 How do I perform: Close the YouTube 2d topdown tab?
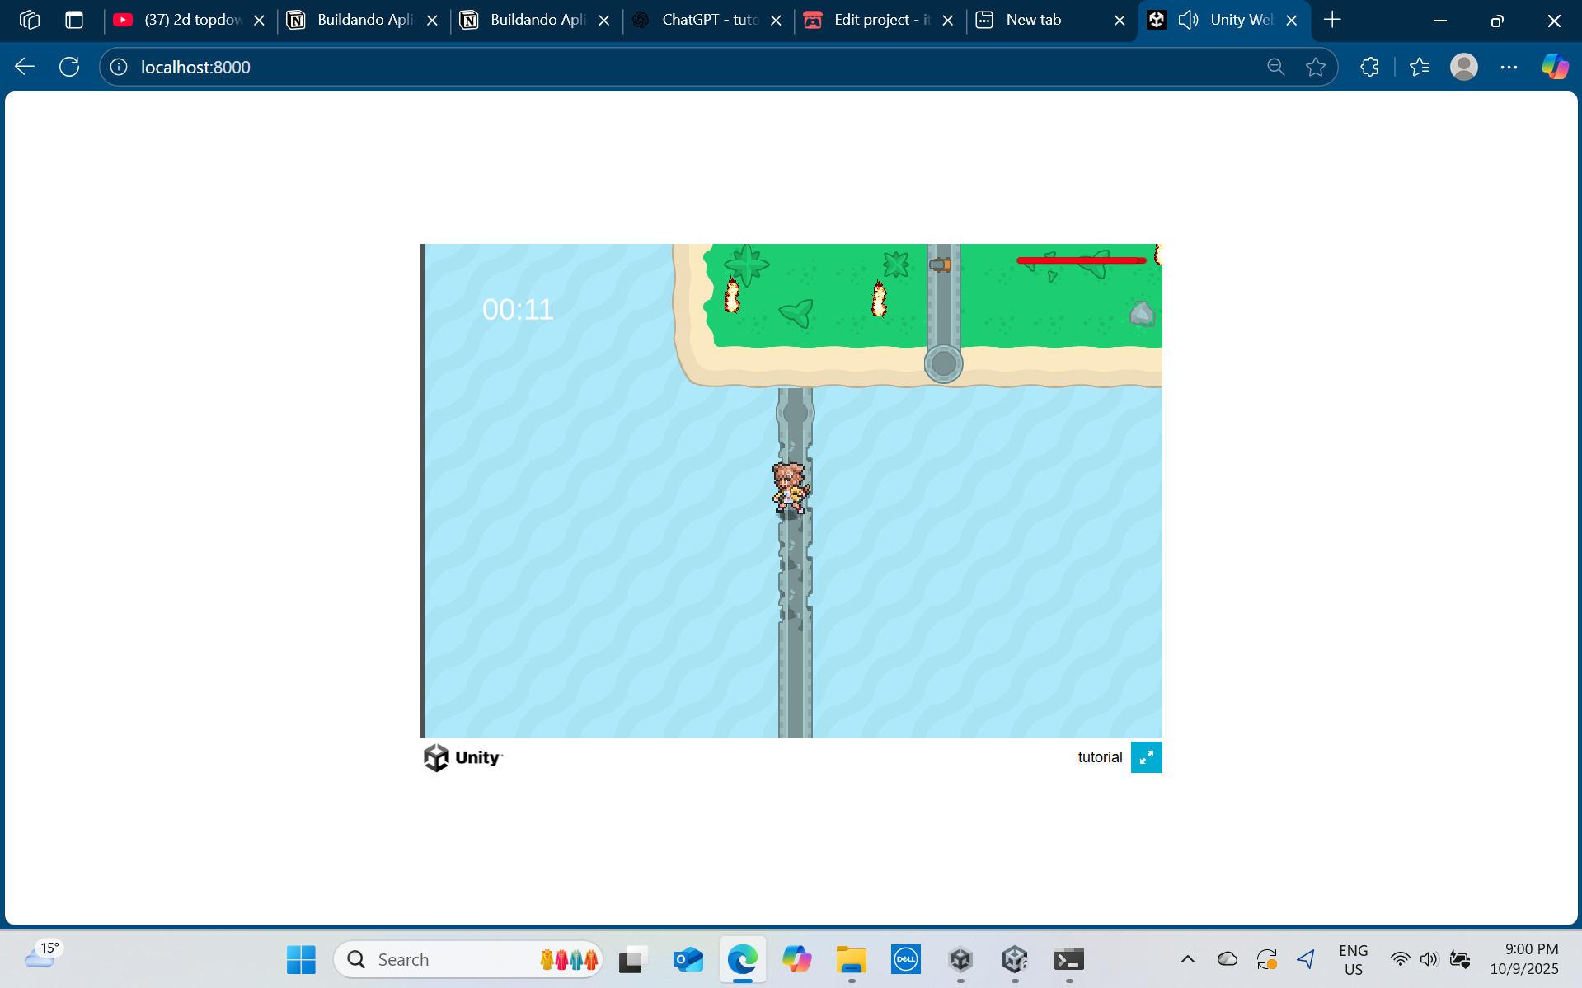[x=259, y=21]
